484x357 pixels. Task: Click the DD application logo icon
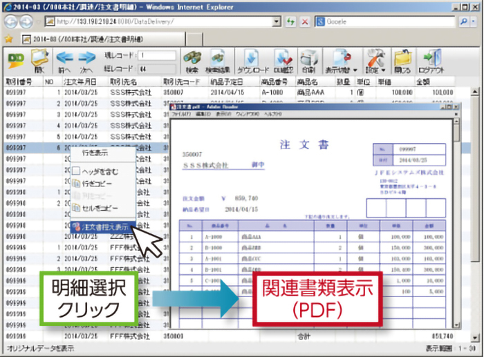point(16,60)
